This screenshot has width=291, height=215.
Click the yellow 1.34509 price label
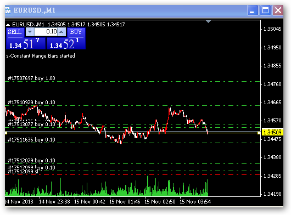click(272, 132)
